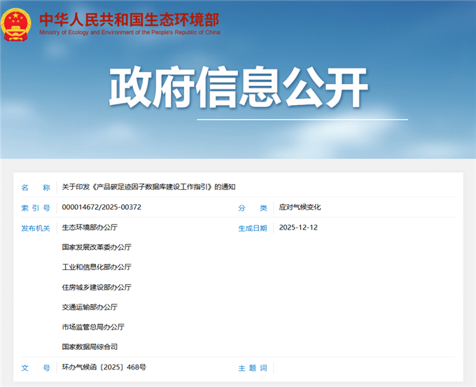Viewport: 476px width, 387px height.
Task: Click the 应对气候变化 category value
Action: (x=300, y=207)
